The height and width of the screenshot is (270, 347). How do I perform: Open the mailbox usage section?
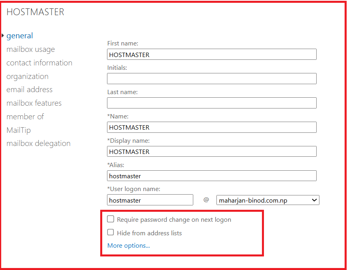coord(30,49)
